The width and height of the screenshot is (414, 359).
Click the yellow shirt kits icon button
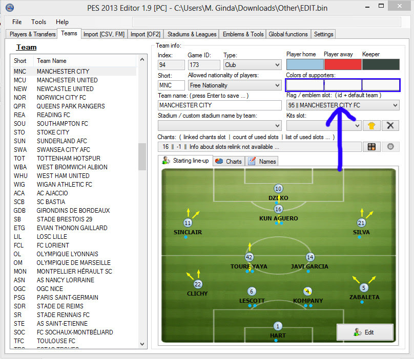pos(371,125)
